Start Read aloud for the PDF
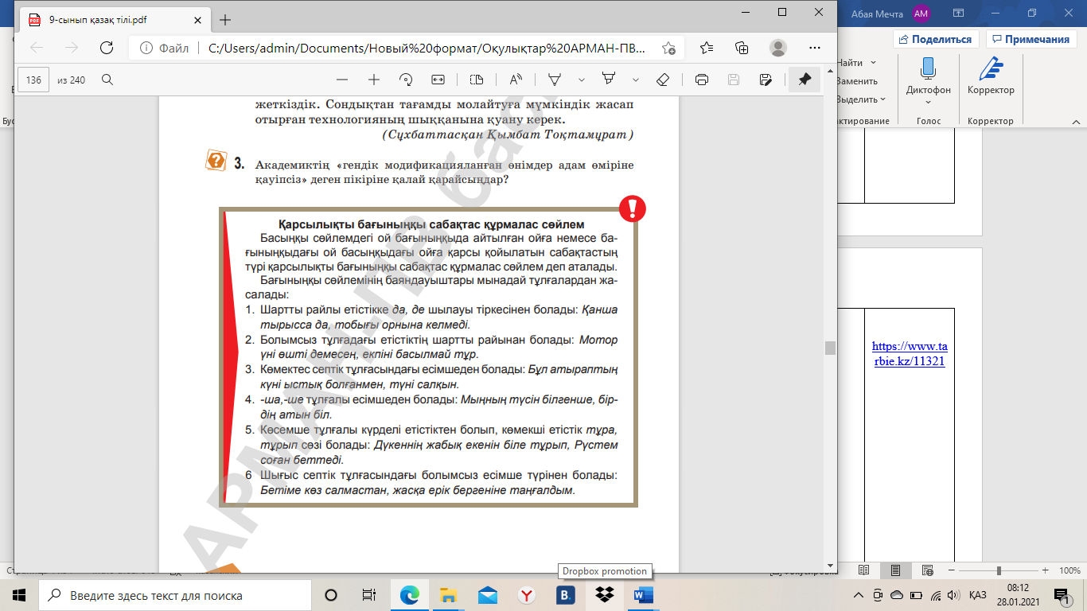This screenshot has height=611, width=1087. tap(516, 80)
